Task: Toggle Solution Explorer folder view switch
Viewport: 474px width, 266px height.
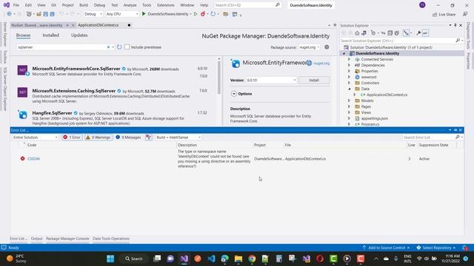Action: pos(364,33)
